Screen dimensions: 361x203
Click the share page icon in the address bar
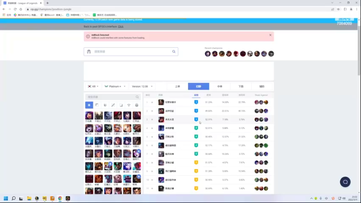[x=333, y=9]
